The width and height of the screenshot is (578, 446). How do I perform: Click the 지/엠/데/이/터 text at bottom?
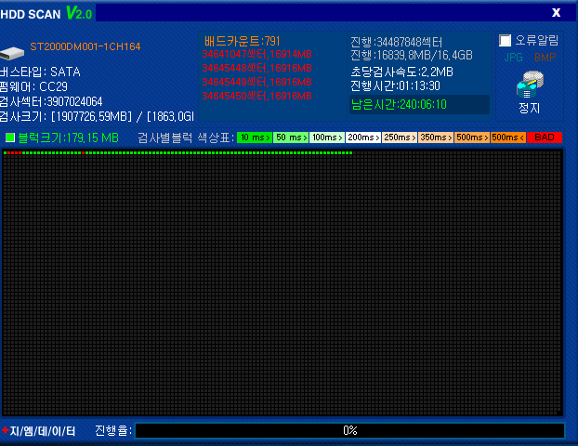[x=43, y=430]
